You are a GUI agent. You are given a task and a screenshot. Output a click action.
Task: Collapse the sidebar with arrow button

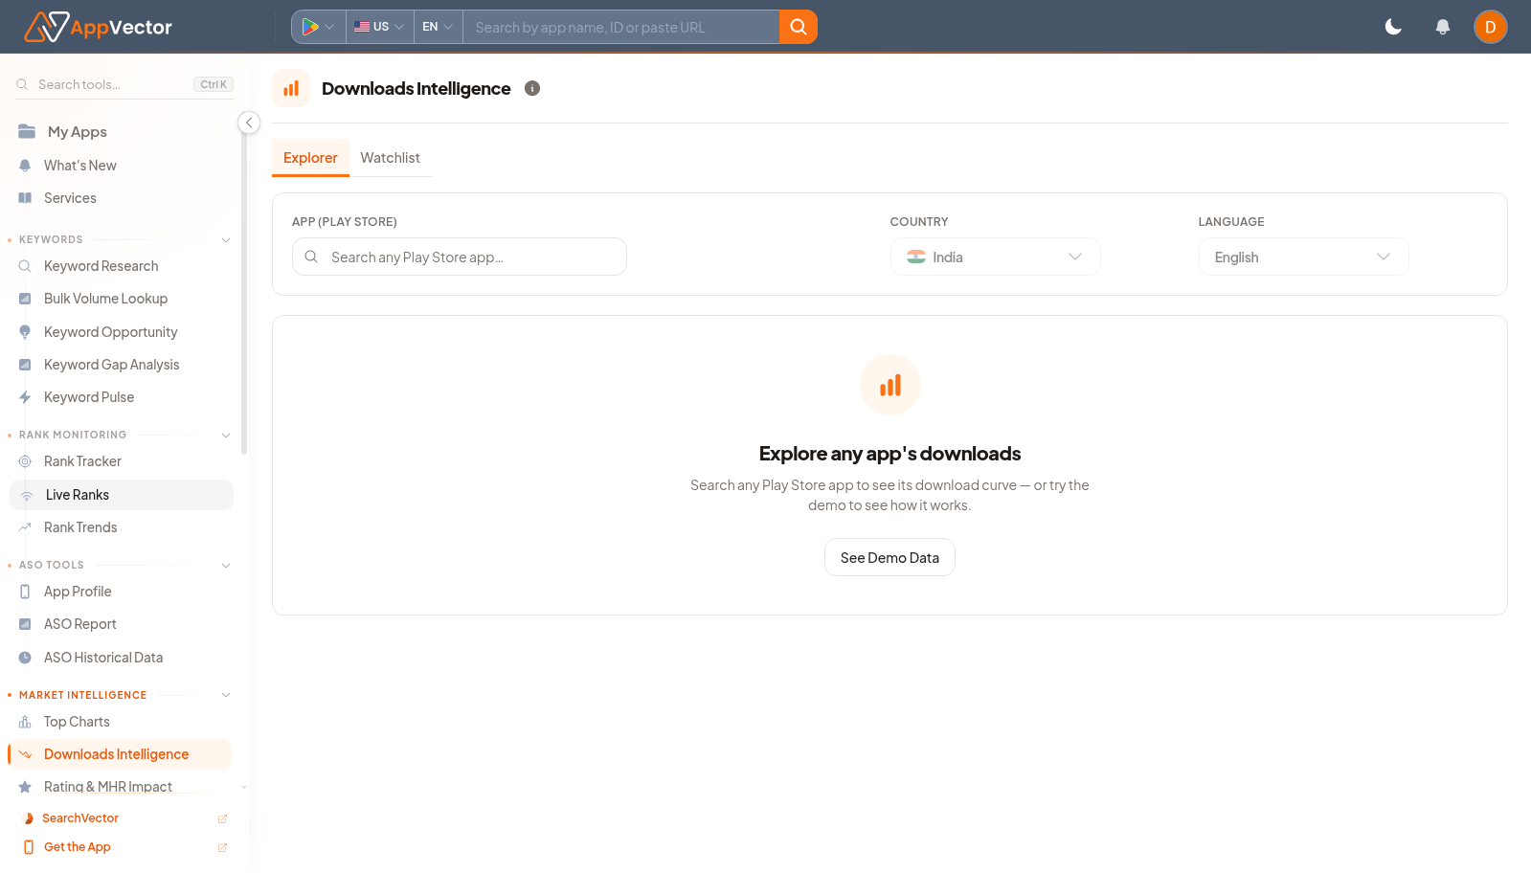pos(249,123)
